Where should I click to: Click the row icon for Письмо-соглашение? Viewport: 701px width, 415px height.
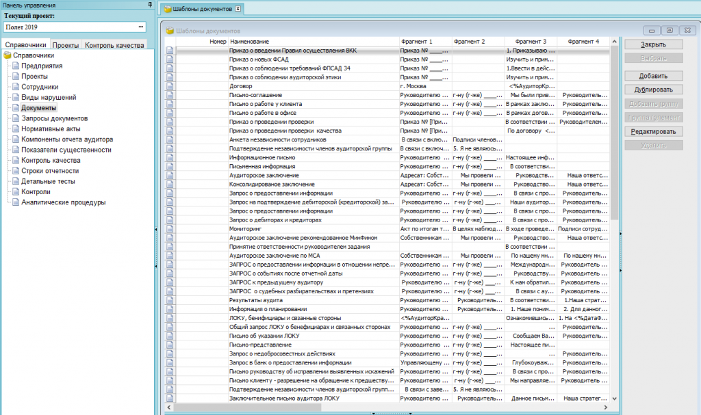pos(170,95)
